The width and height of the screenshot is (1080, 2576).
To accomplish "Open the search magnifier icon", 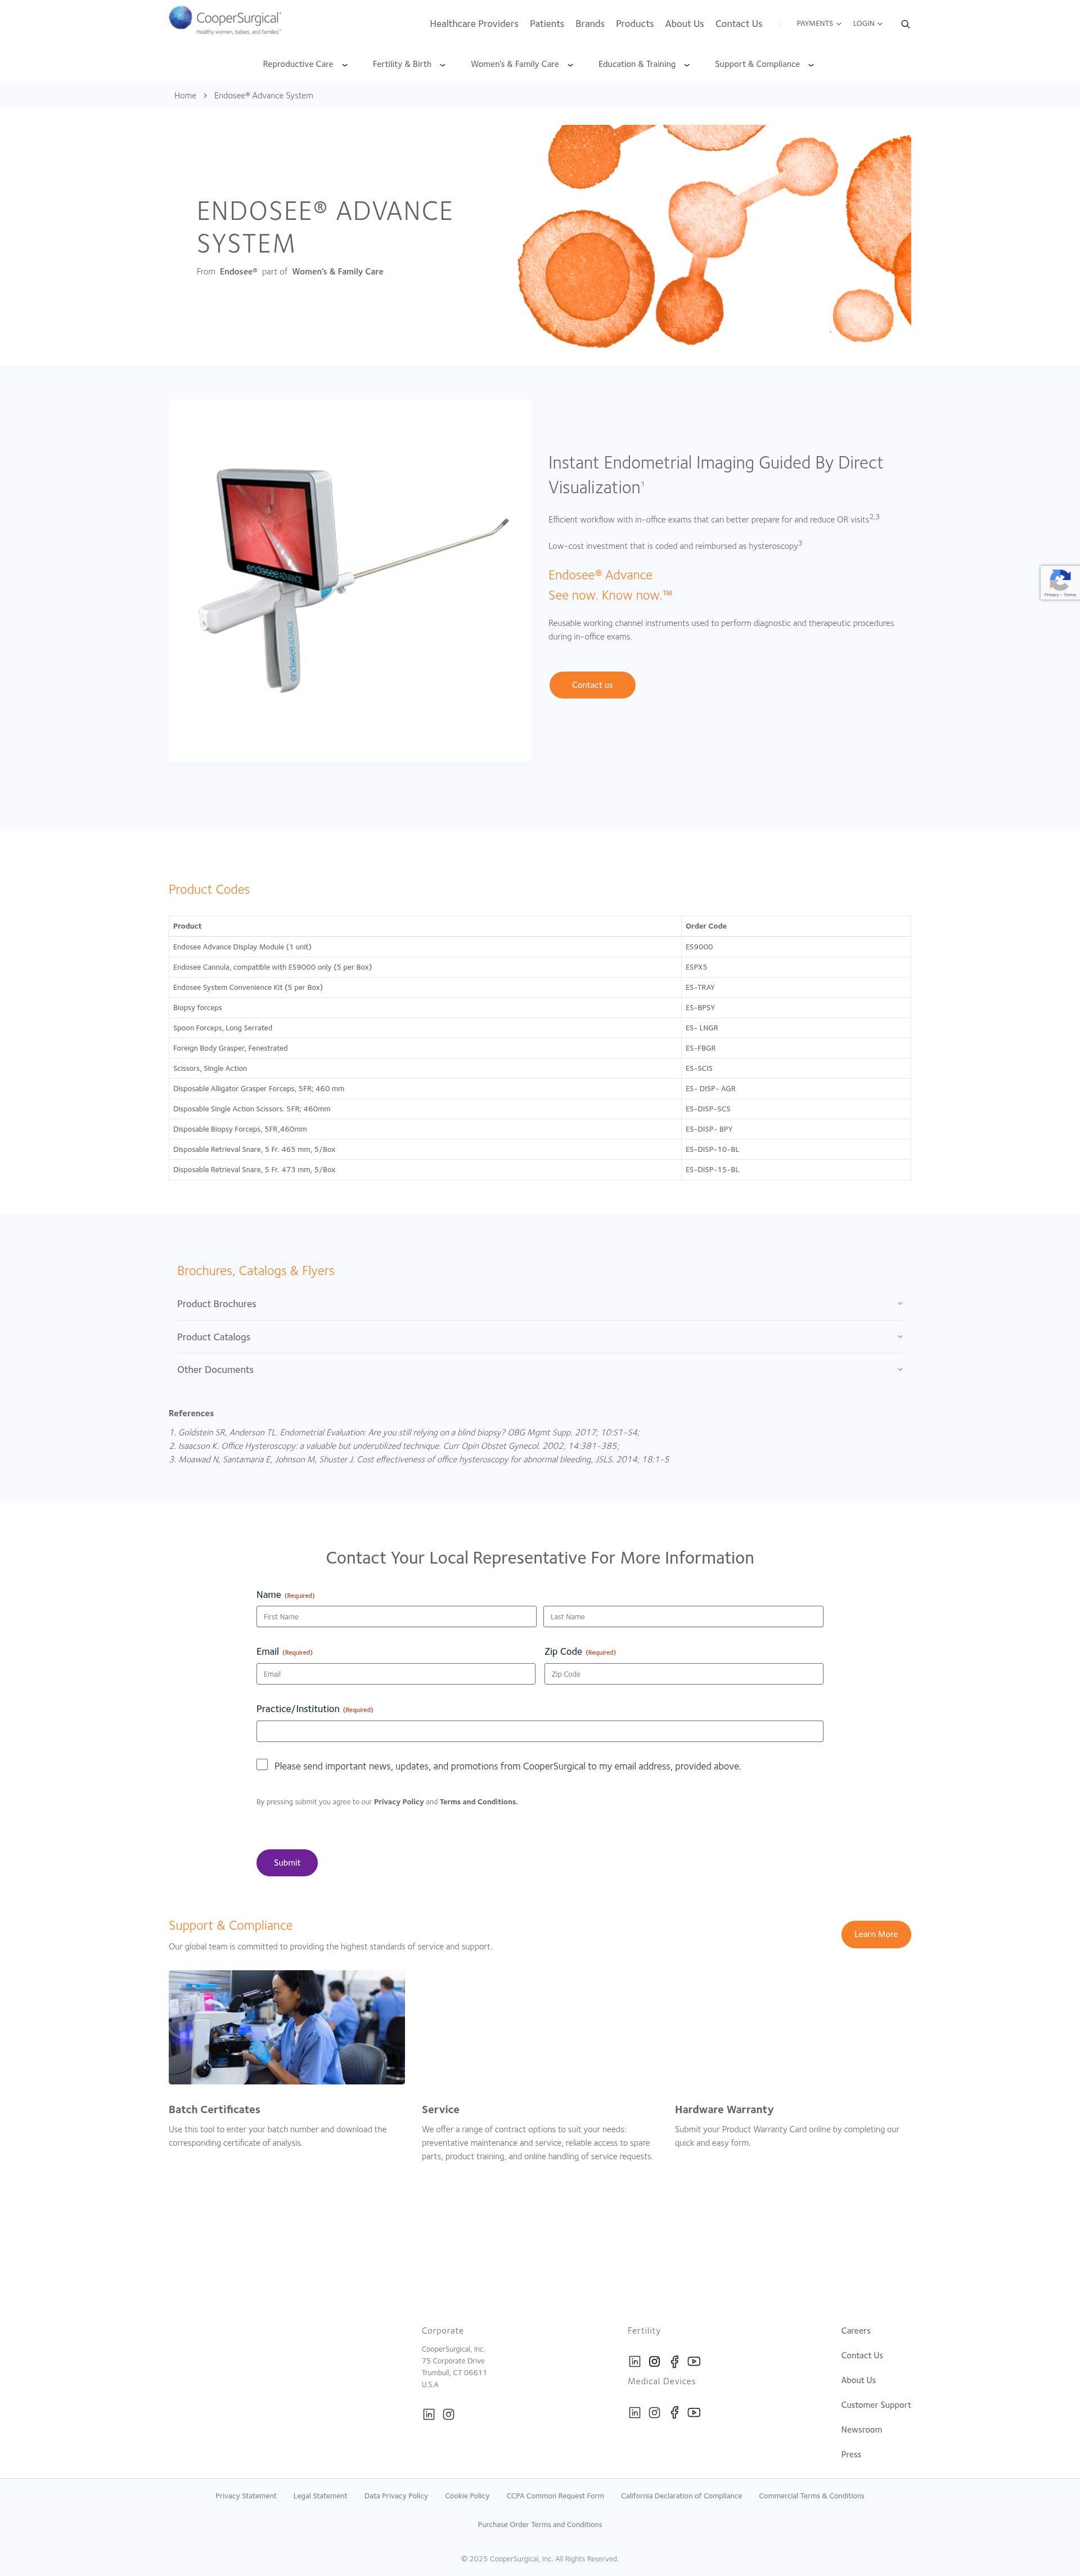I will coord(905,24).
